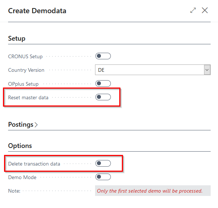
Task: Collapse the Setup section heading
Action: point(17,38)
